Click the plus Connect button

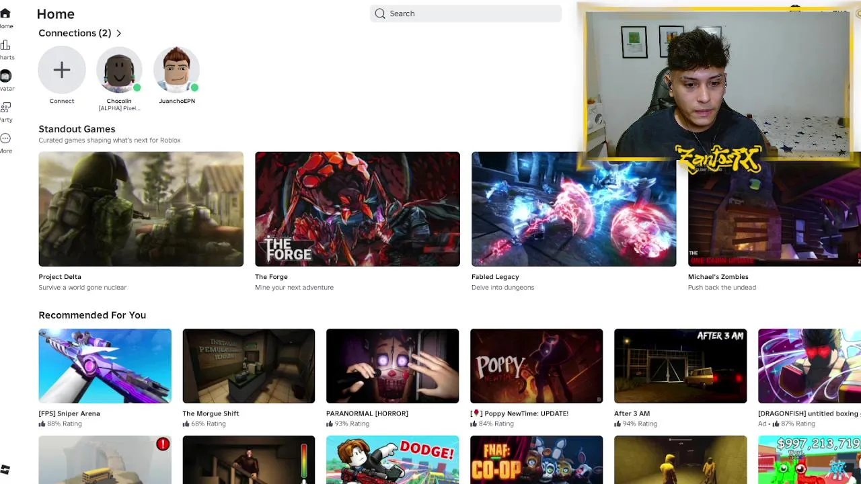pyautogui.click(x=62, y=70)
